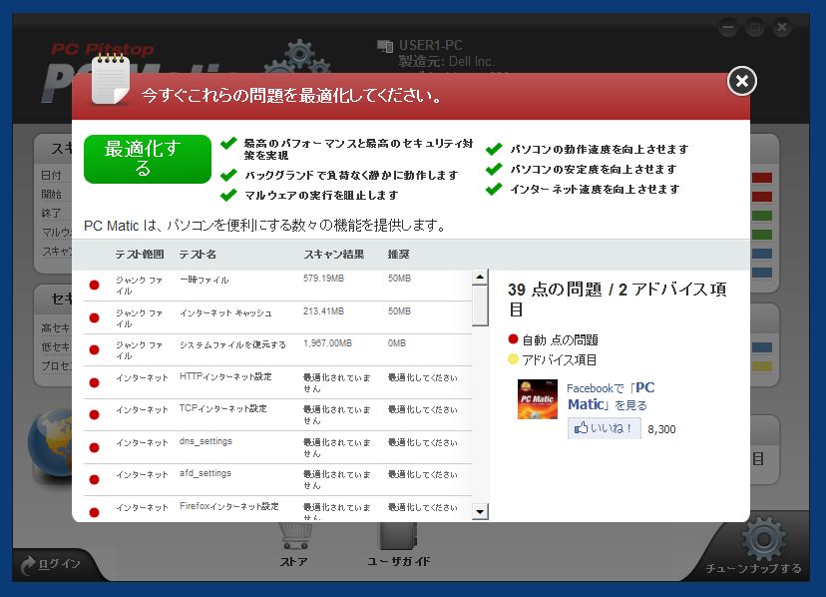
Task: Open ユーザガイド in the main window
Action: 399,562
